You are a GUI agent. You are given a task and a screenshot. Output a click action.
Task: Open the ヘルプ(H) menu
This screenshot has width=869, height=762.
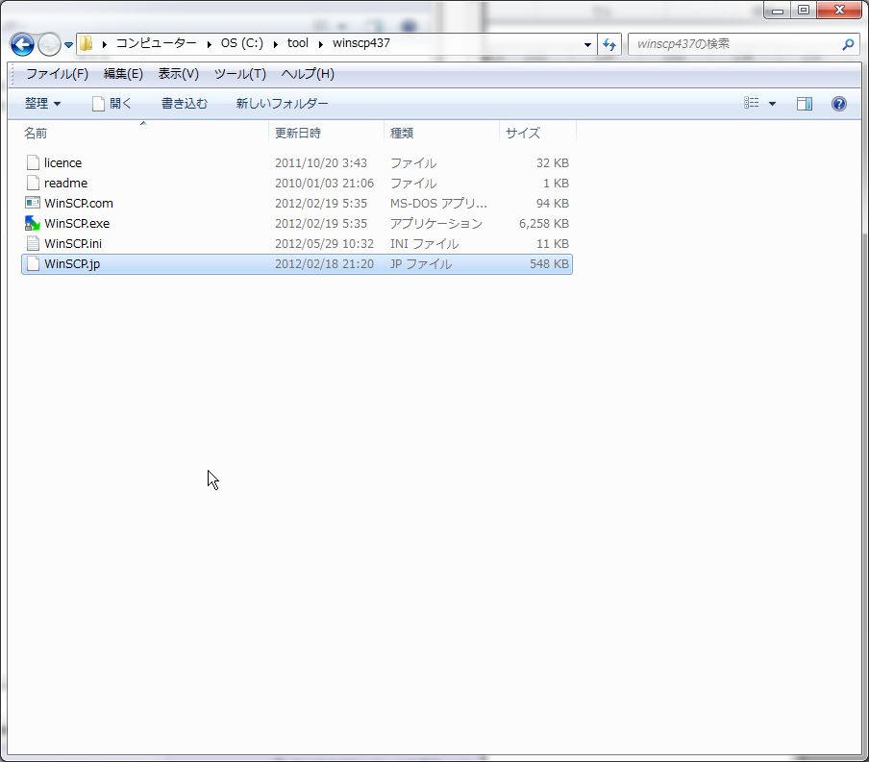[x=308, y=74]
